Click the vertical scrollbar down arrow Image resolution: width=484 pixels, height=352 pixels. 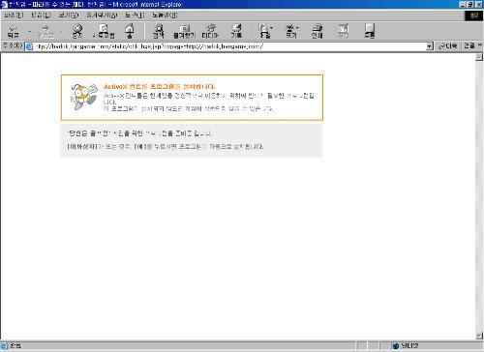[479, 336]
